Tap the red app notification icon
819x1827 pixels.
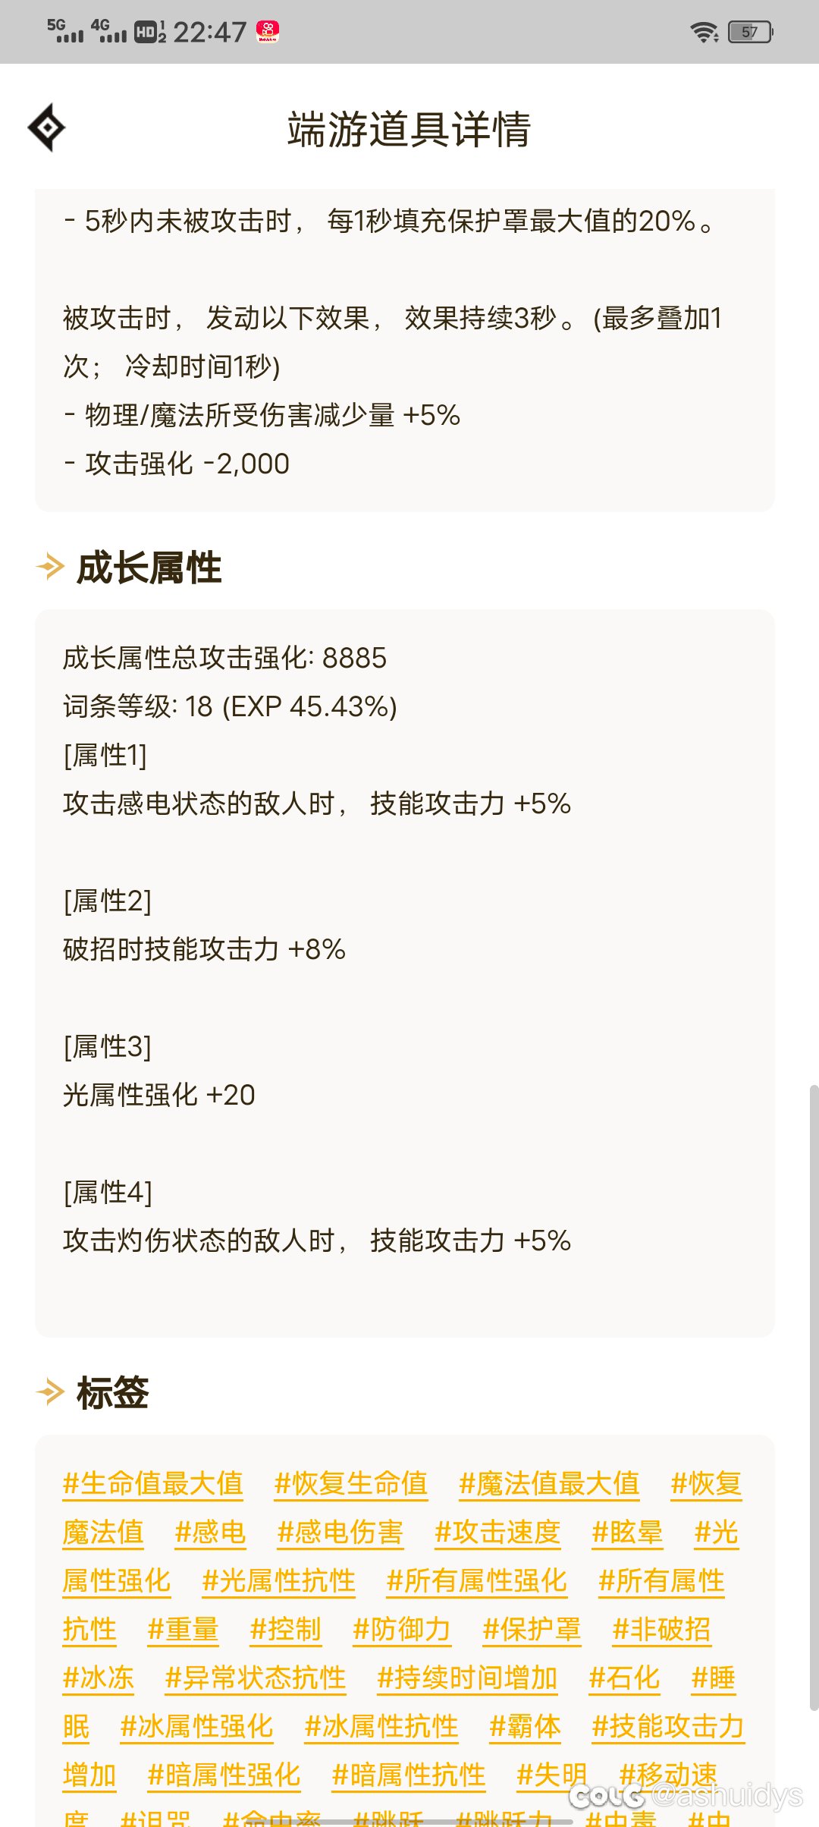[x=268, y=32]
